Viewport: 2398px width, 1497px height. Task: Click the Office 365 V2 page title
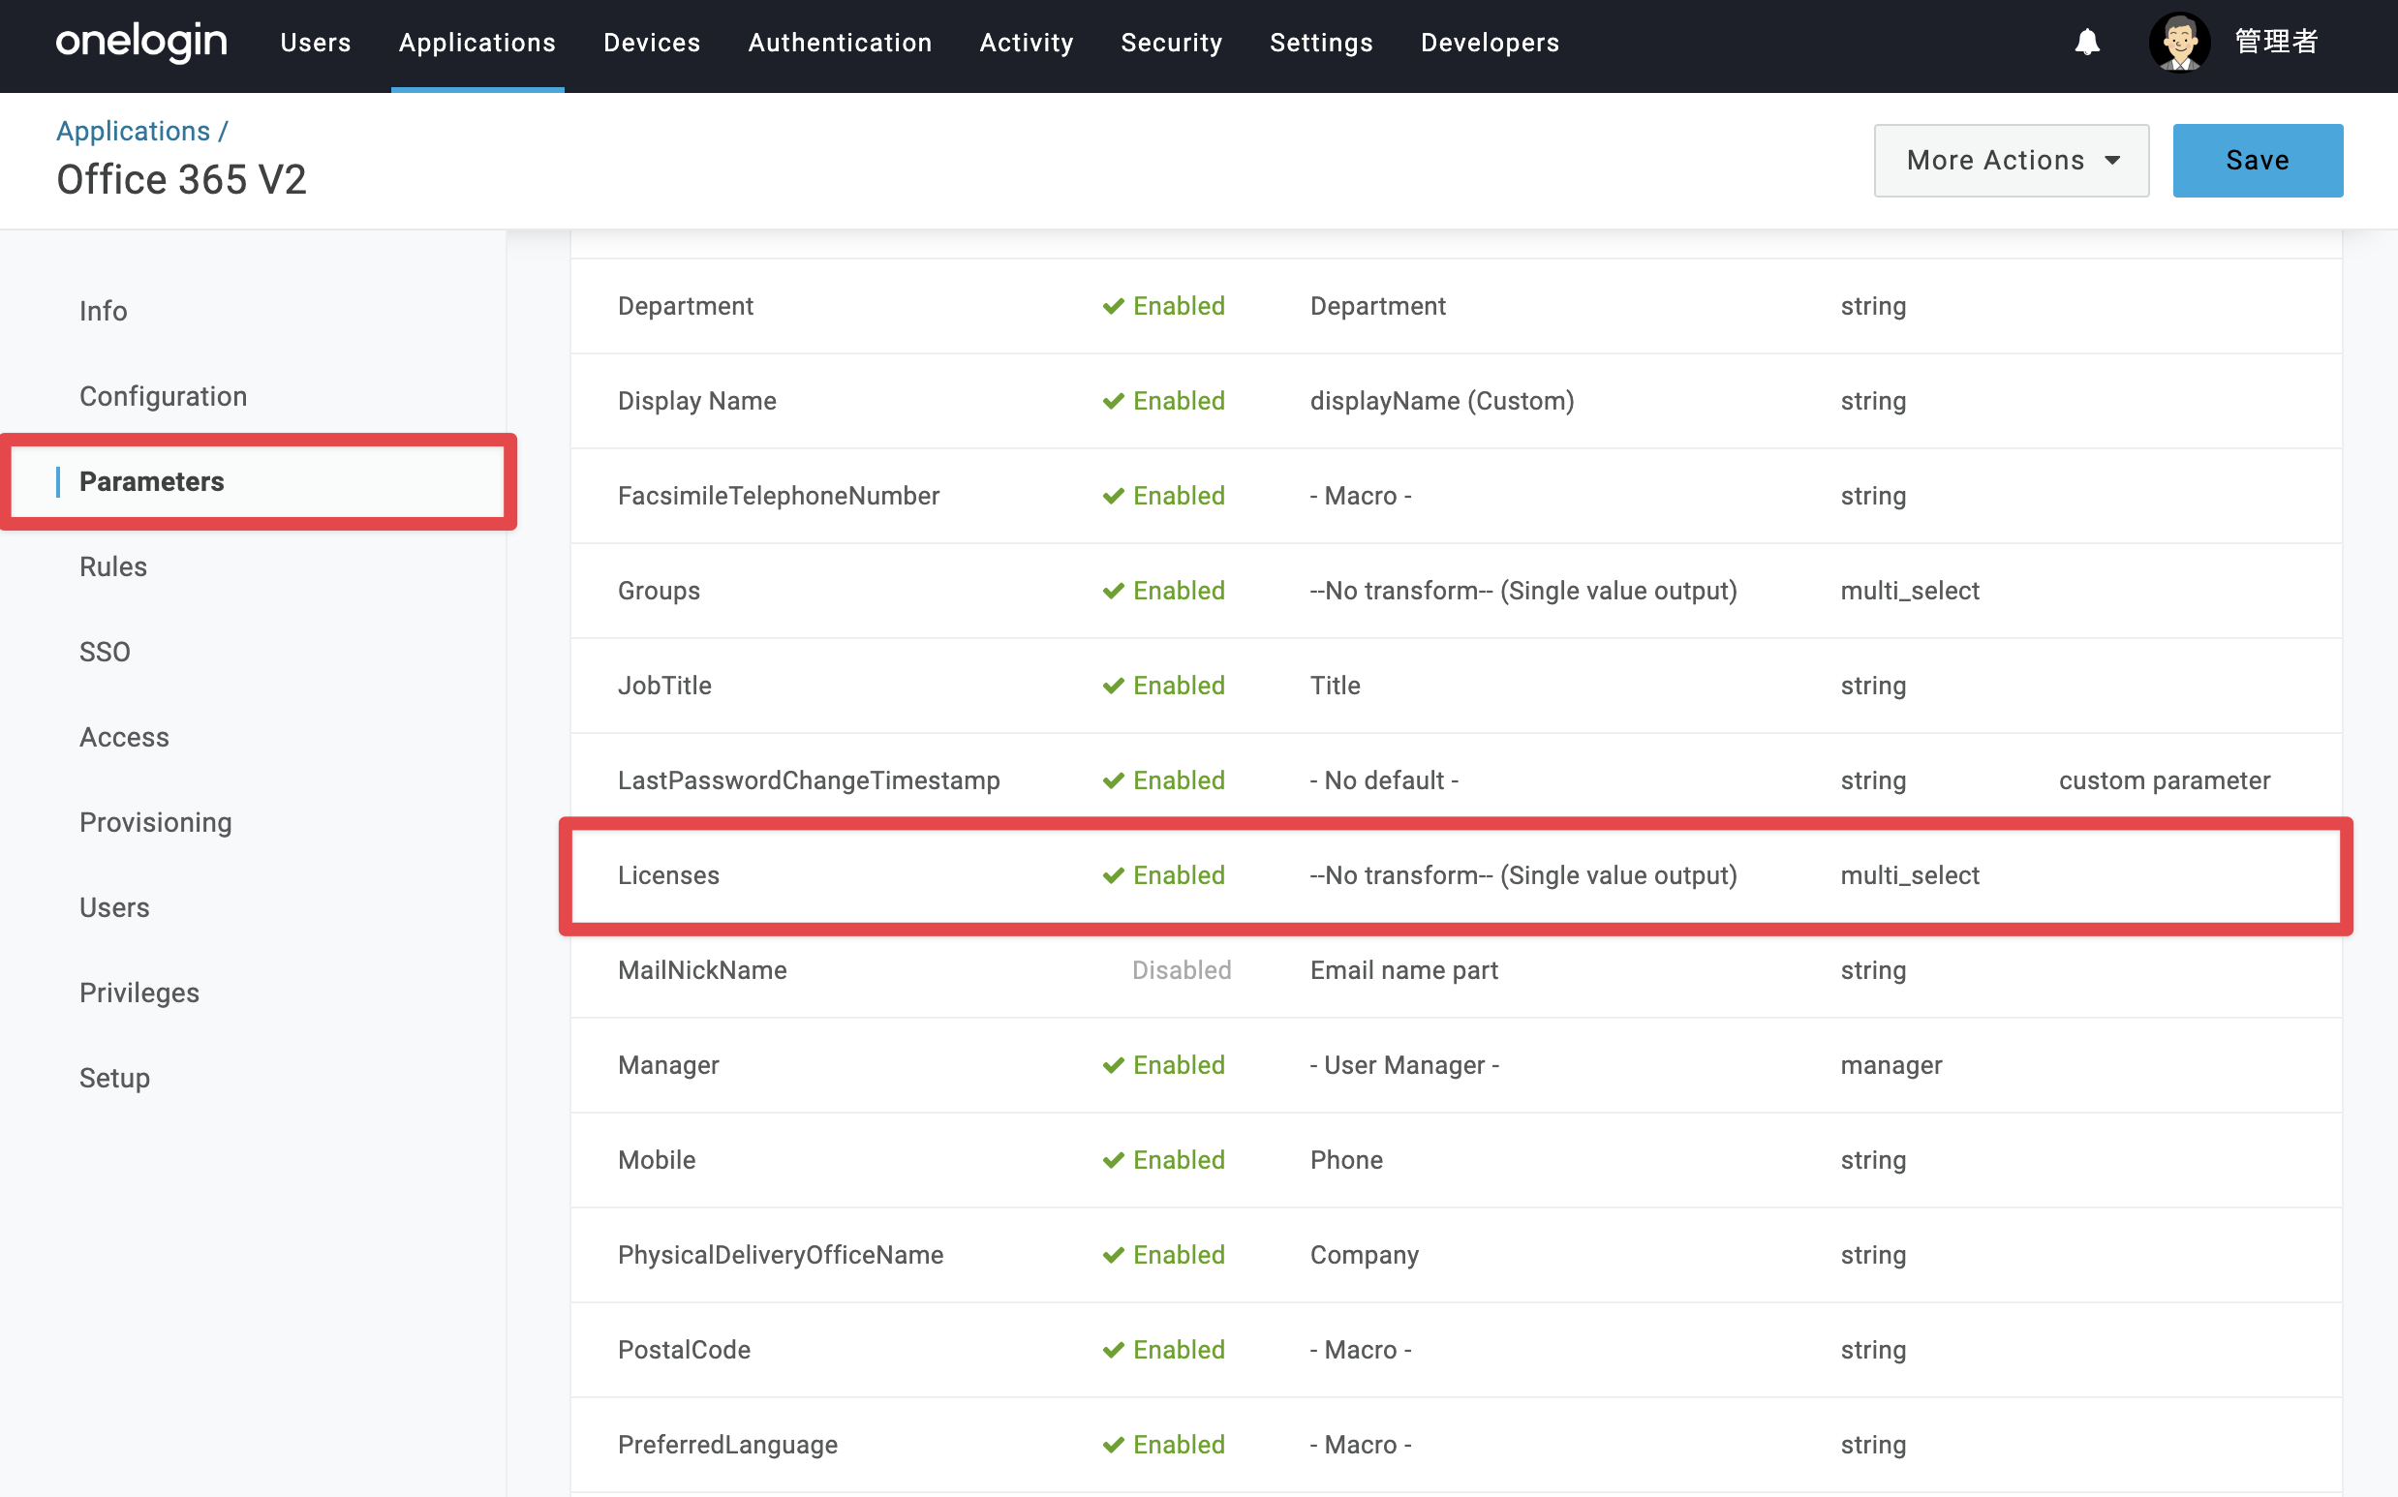[181, 180]
